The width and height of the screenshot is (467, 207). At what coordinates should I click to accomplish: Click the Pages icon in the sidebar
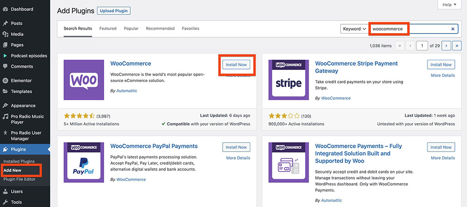[x=5, y=45]
